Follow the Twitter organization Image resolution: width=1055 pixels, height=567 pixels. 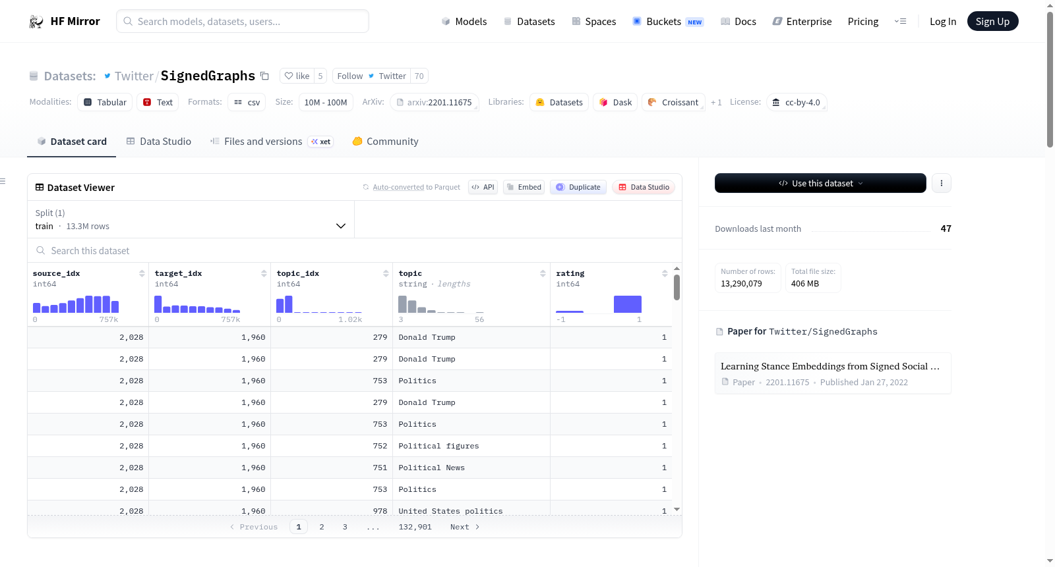coord(371,76)
